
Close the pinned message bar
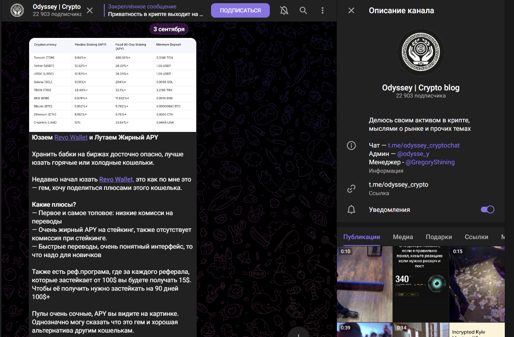[x=90, y=10]
